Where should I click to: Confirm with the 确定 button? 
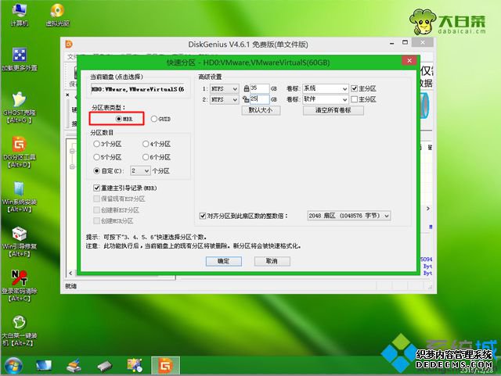[x=224, y=261]
